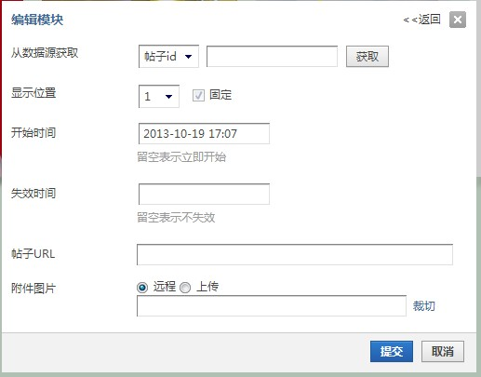
Task: Click the 上传 label text
Action: (207, 287)
